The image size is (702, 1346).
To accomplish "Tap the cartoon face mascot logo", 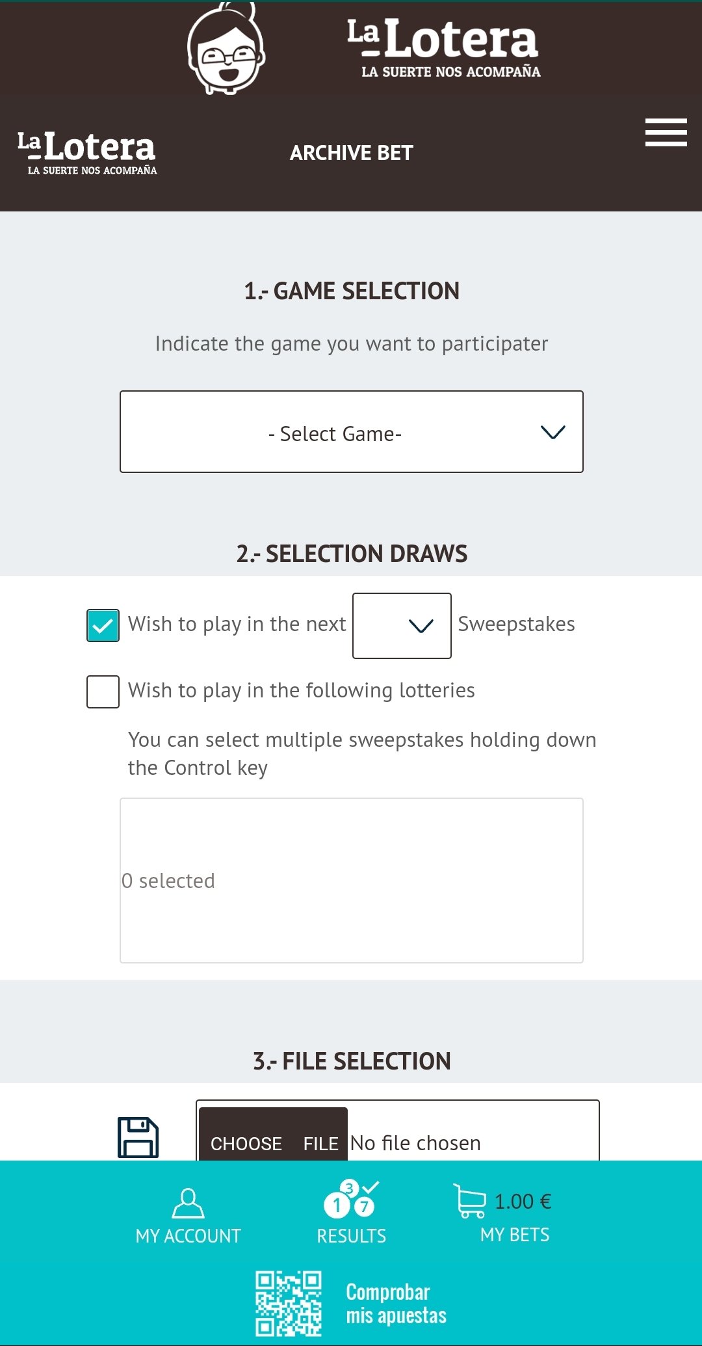I will [x=226, y=49].
